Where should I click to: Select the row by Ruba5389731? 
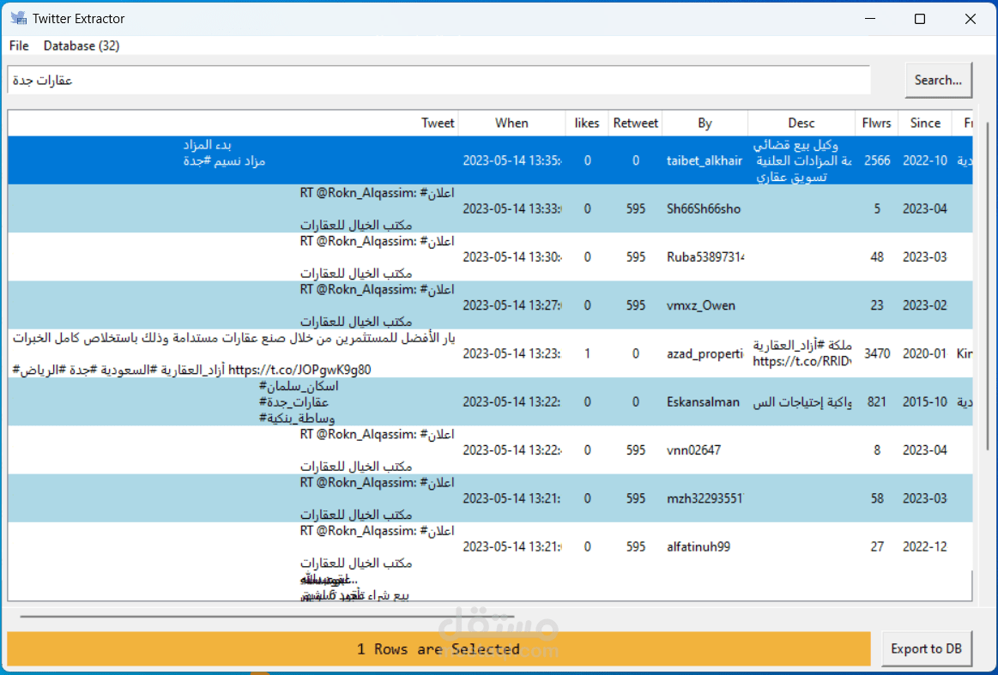click(x=490, y=257)
